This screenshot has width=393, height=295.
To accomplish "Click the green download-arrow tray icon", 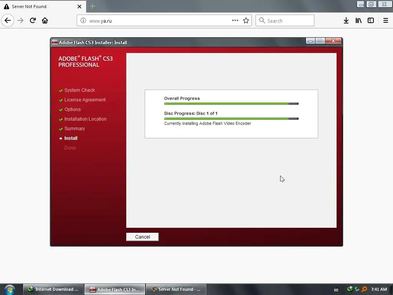I will (357, 289).
